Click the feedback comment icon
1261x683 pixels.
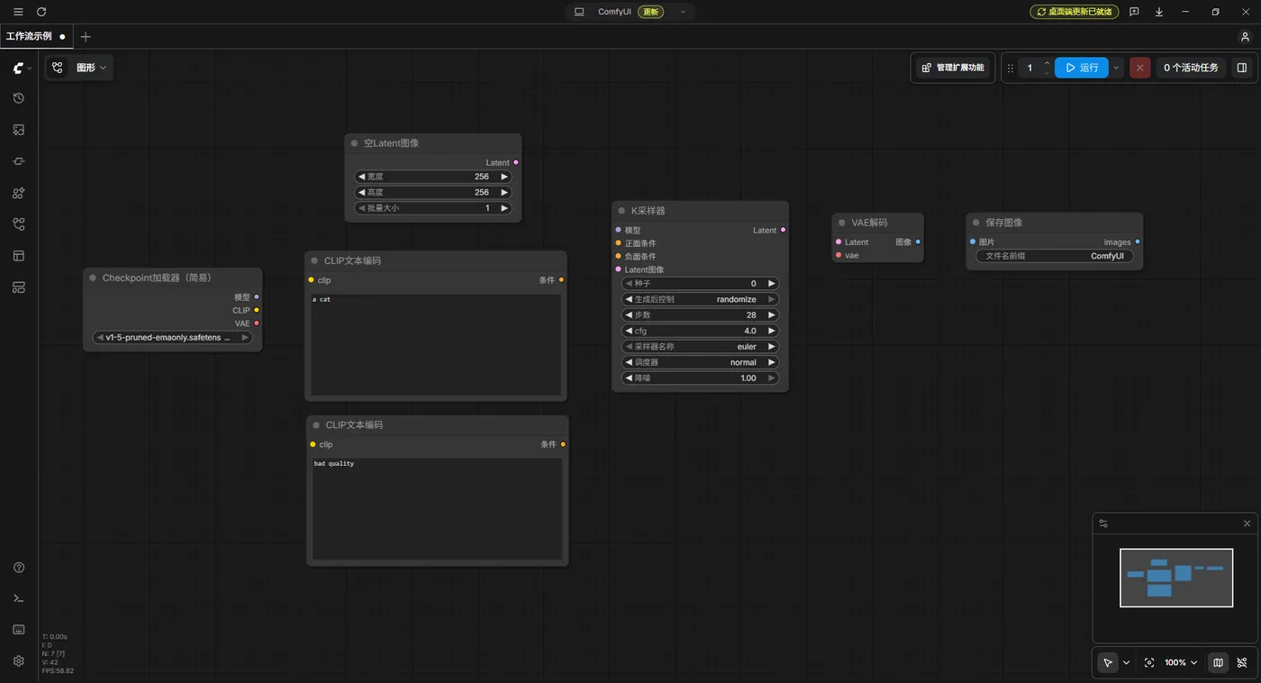pyautogui.click(x=1134, y=12)
